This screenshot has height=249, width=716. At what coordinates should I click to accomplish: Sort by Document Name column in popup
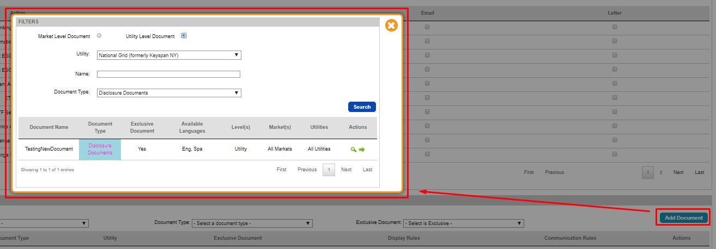click(49, 127)
